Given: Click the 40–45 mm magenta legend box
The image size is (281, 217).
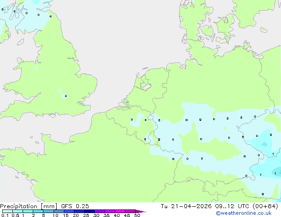Looking at the screenshot, I should pos(120,211).
